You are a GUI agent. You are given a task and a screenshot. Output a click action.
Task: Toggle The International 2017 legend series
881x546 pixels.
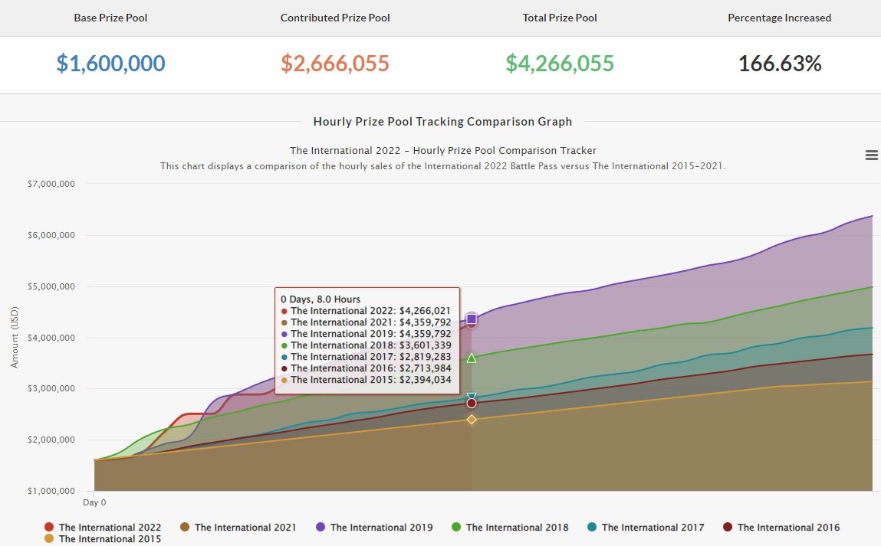pyautogui.click(x=646, y=527)
